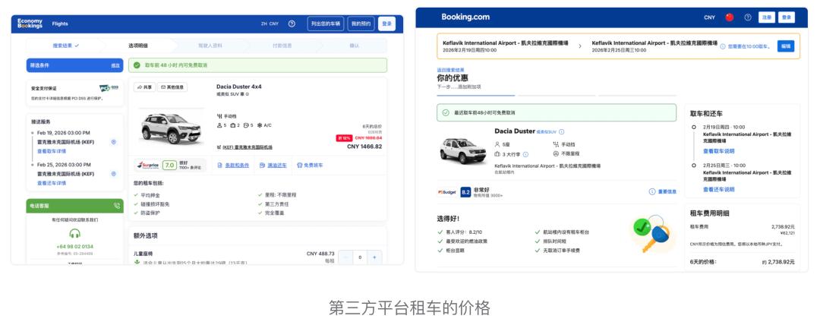Open the 查看还车详情 link
820x325 pixels.
(x=52, y=183)
